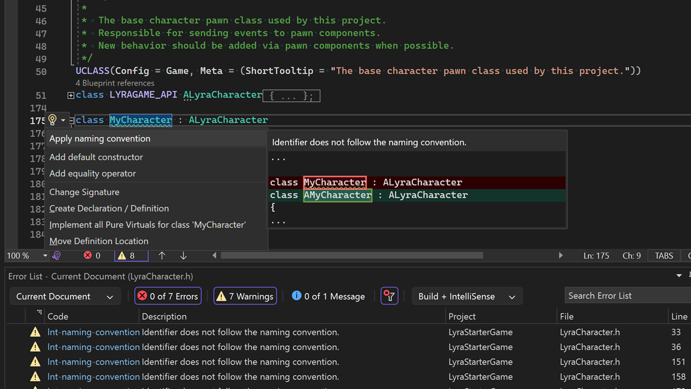The height and width of the screenshot is (389, 691).
Task: Open the Build + IntelliSense dropdown
Action: tap(466, 296)
